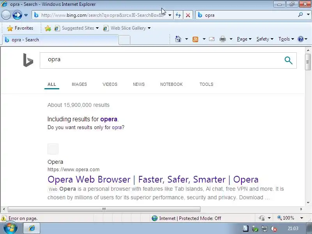
Task: Add page to Favorites bar star icon
Action: [48, 28]
